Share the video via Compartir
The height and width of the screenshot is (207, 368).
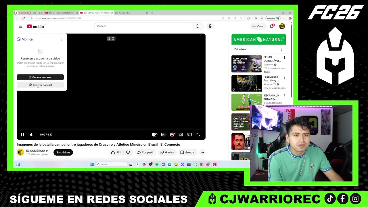[145, 152]
